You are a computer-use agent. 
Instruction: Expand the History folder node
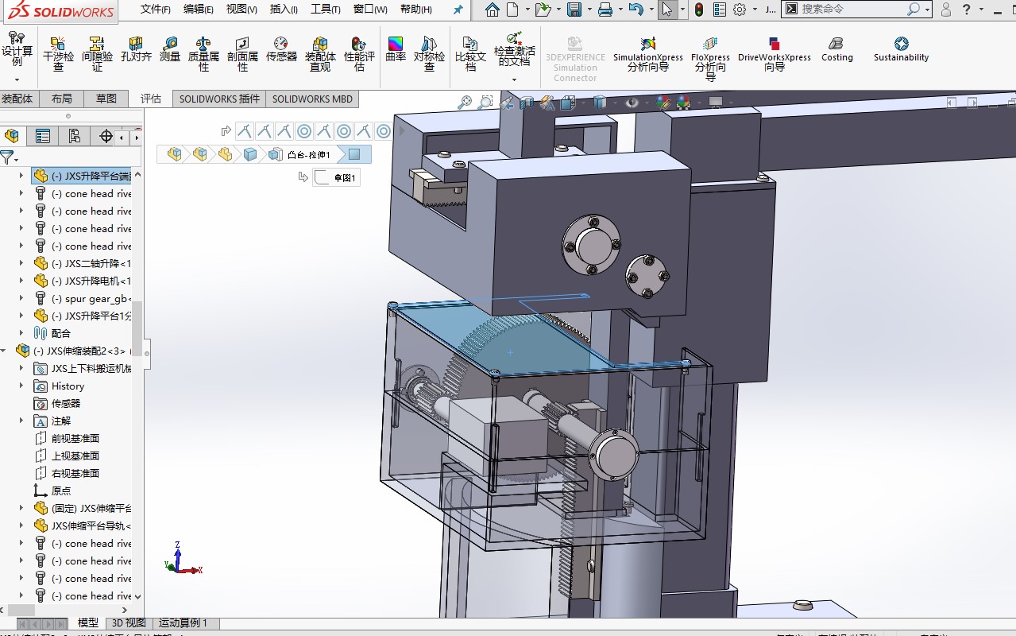tap(21, 386)
